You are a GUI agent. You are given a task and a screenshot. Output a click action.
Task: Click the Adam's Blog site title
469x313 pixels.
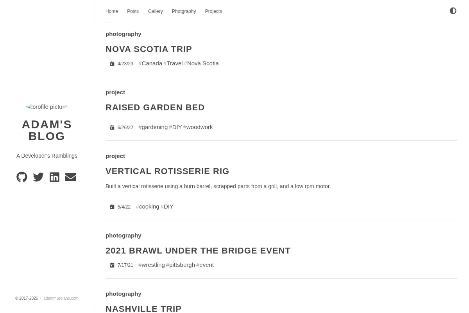pos(47,130)
